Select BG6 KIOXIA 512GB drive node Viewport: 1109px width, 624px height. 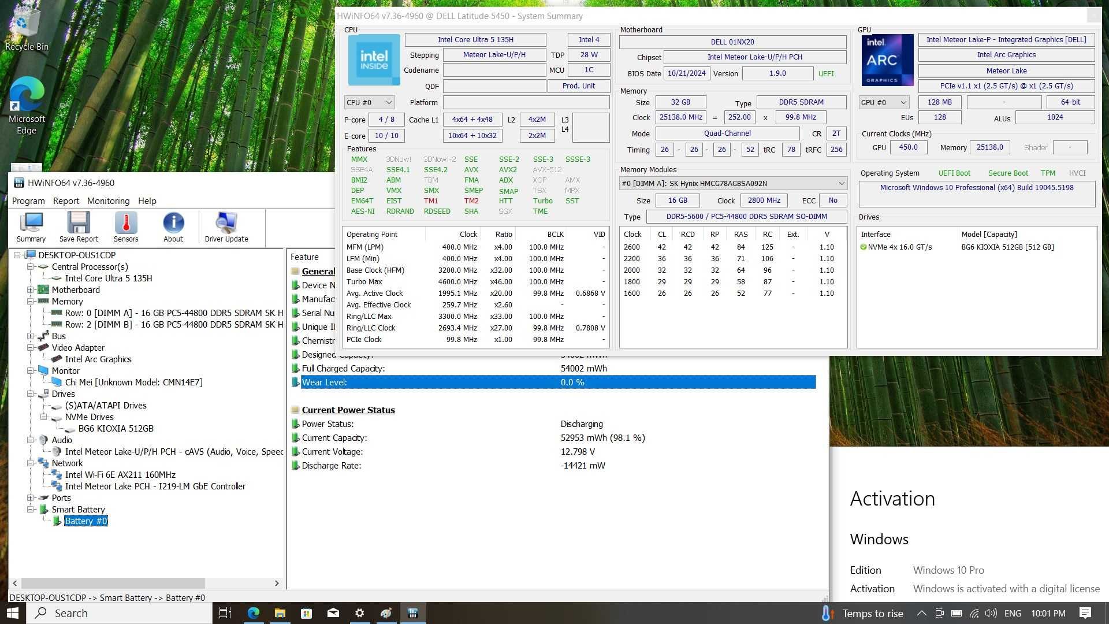click(116, 428)
